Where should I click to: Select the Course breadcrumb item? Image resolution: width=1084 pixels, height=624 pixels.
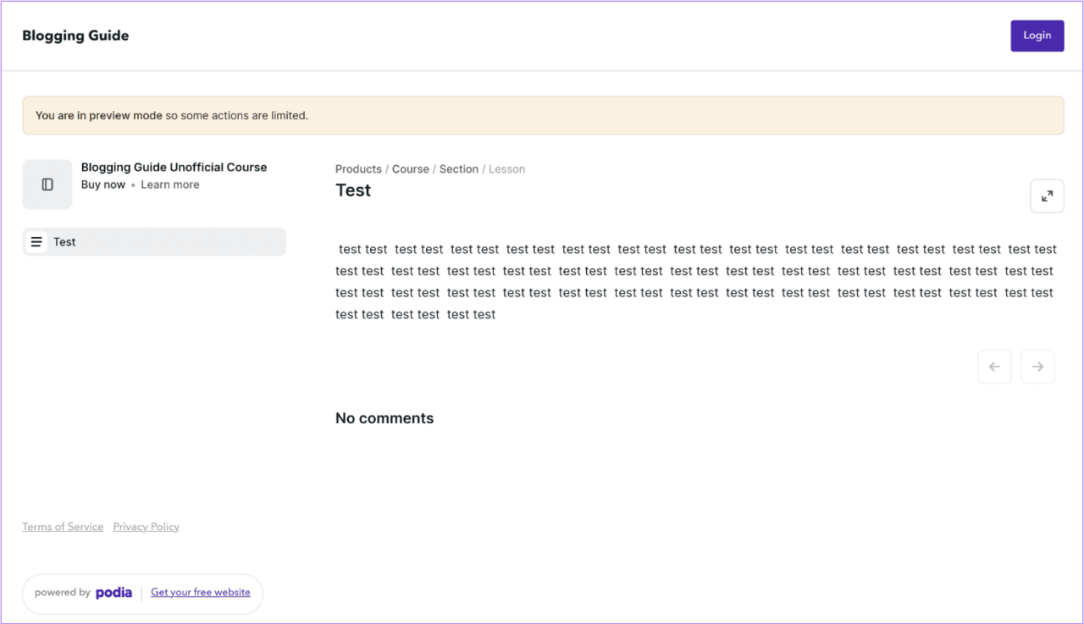pos(411,168)
